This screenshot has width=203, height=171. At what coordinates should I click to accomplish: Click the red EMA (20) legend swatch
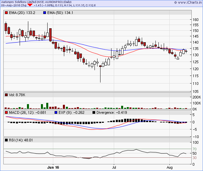[x=6, y=13]
